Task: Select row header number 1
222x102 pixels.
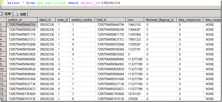Action: 3,25
